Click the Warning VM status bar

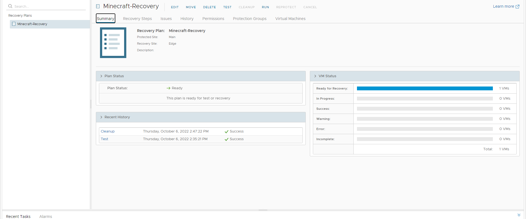[x=425, y=119]
